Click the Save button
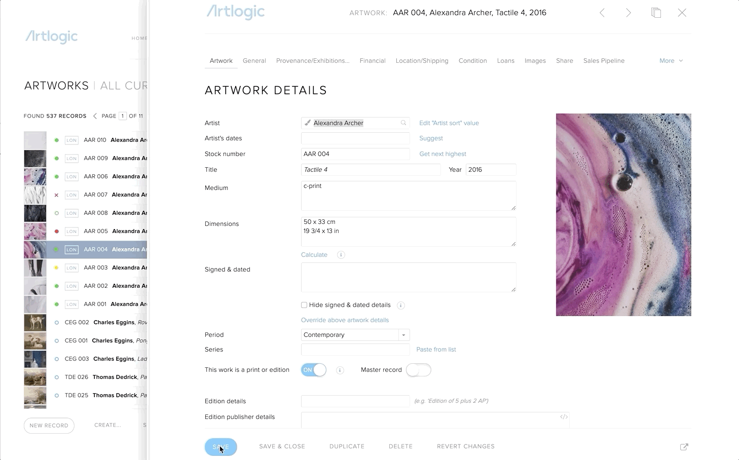This screenshot has width=739, height=460. point(221,447)
